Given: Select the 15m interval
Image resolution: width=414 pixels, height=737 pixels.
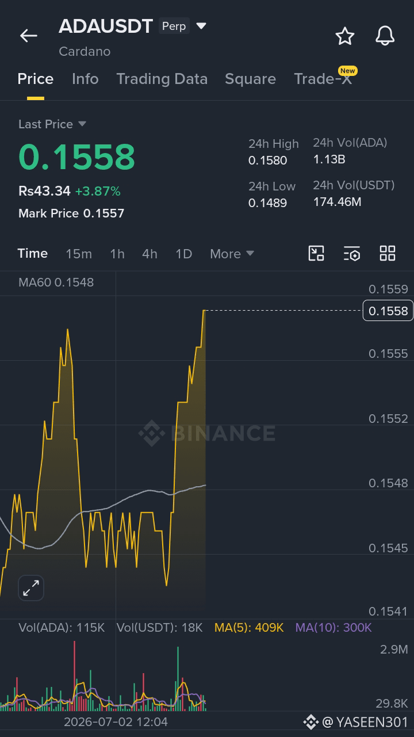Looking at the screenshot, I should pyautogui.click(x=79, y=254).
